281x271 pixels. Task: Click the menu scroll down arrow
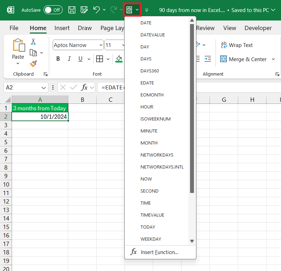point(192,241)
